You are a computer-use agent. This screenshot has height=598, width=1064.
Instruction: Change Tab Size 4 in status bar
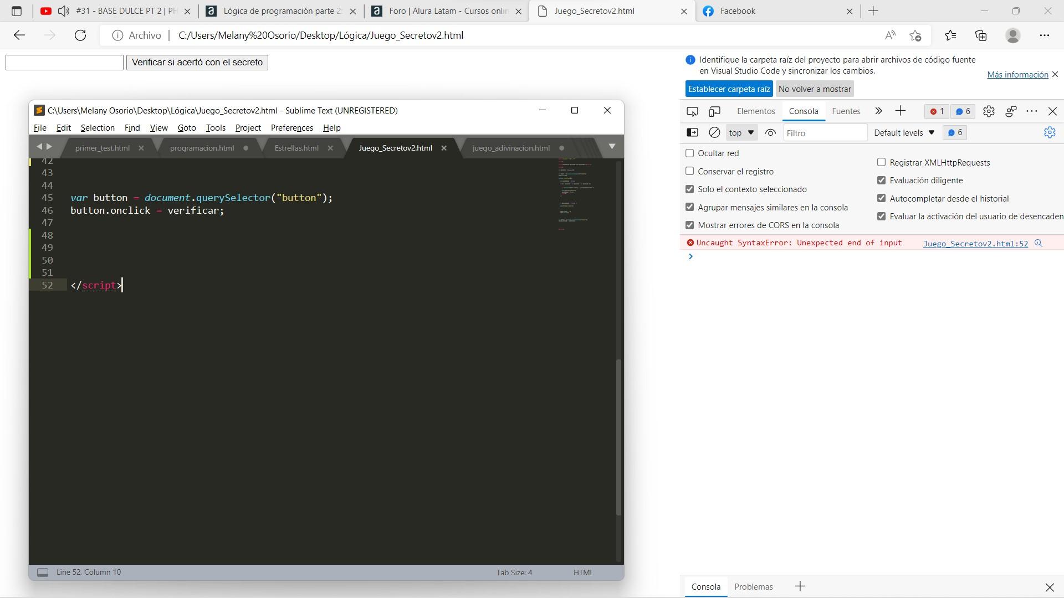514,573
